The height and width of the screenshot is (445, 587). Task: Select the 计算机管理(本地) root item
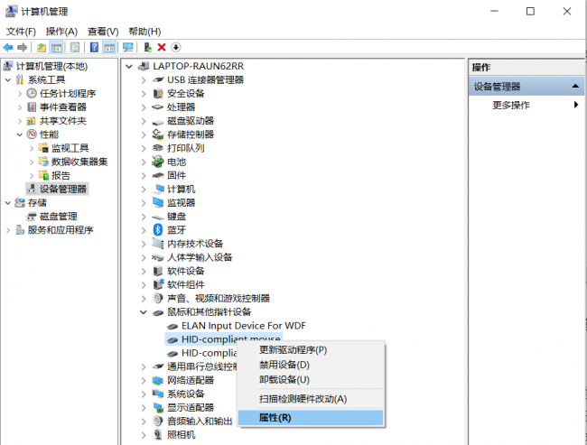click(x=51, y=66)
